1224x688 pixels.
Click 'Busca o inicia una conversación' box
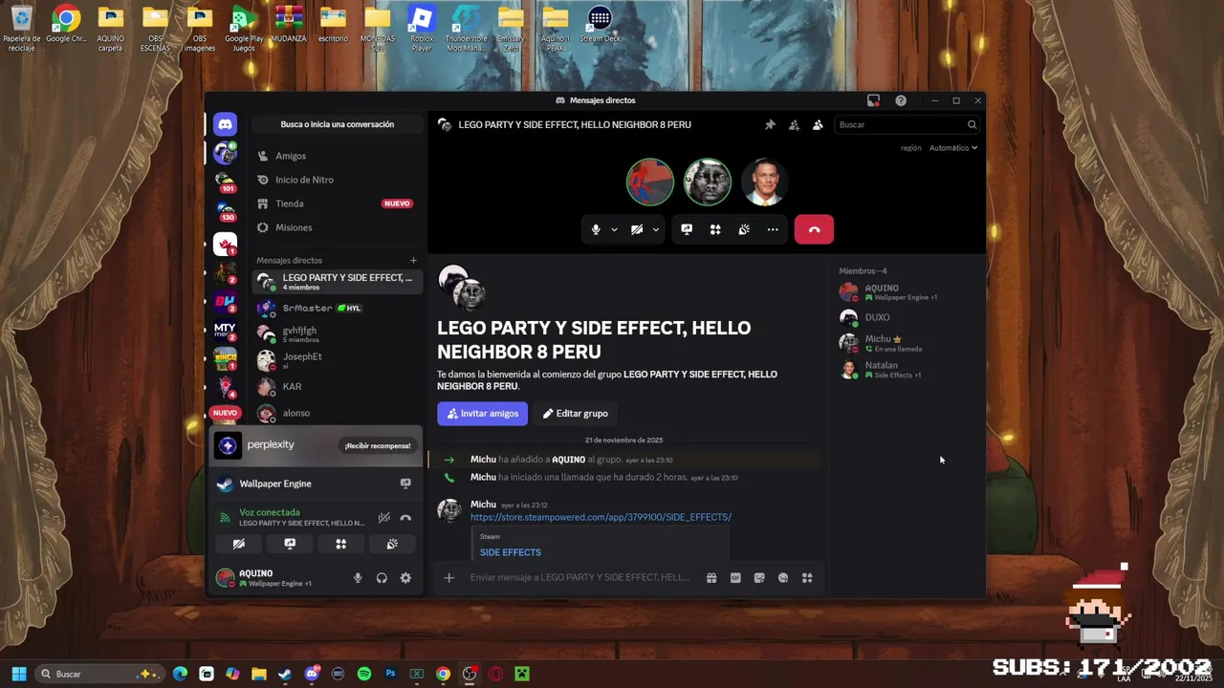(337, 124)
